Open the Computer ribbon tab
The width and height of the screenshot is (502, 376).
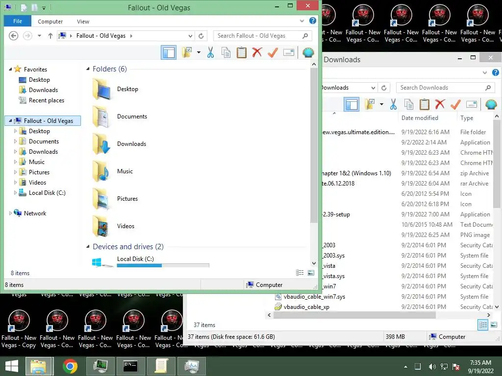coord(50,22)
